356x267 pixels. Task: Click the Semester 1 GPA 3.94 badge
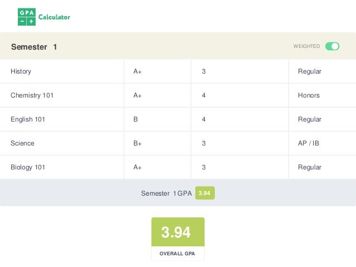(205, 193)
